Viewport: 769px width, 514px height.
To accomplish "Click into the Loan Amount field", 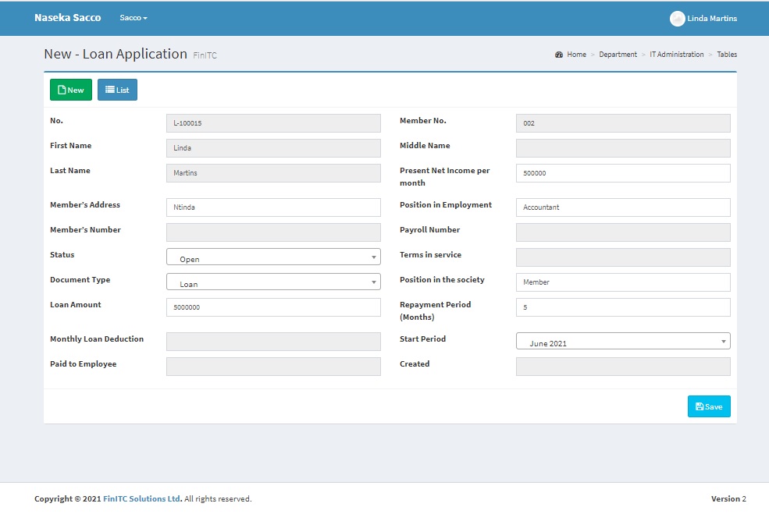I will [x=273, y=307].
